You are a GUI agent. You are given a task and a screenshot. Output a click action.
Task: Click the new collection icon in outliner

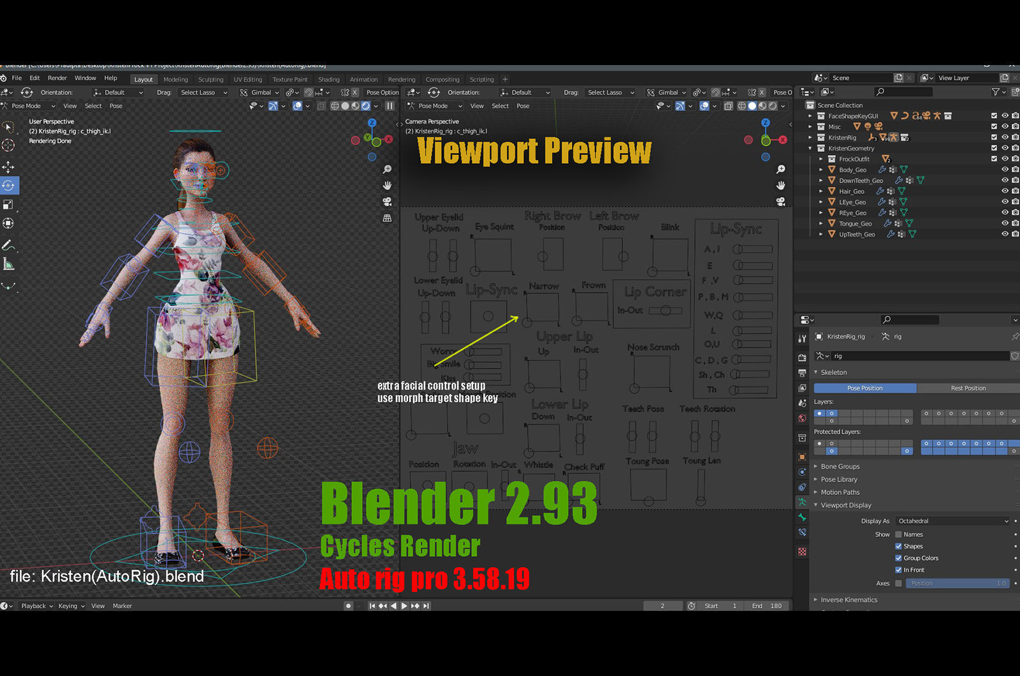point(1015,92)
